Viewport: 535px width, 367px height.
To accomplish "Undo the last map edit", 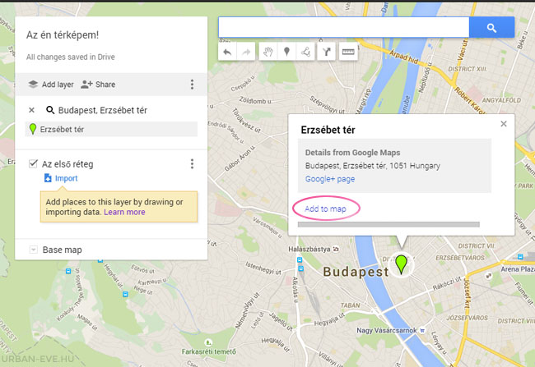I will 227,52.
